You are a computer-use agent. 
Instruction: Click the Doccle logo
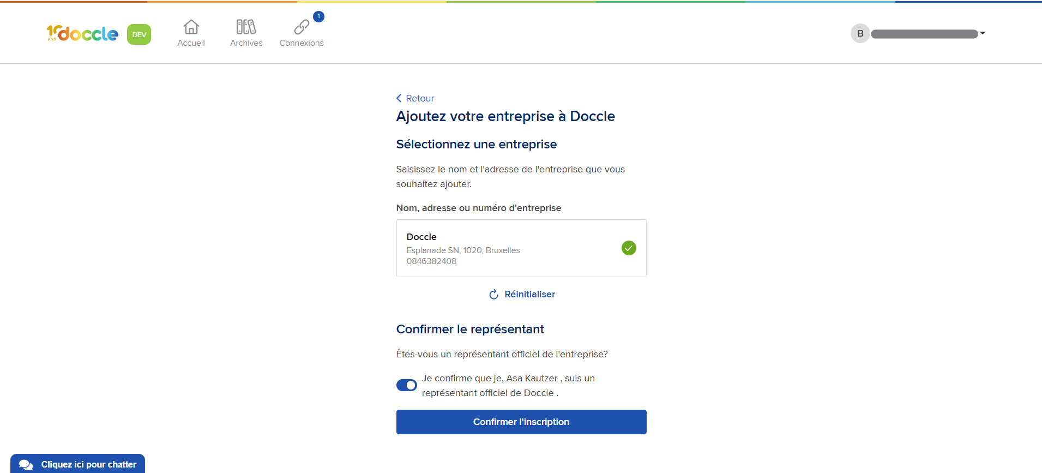[x=82, y=33]
